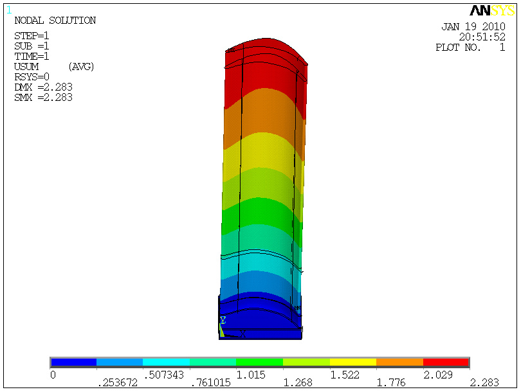The image size is (521, 392).
Task: Click the MX marker at the blade tip
Action: (231, 50)
